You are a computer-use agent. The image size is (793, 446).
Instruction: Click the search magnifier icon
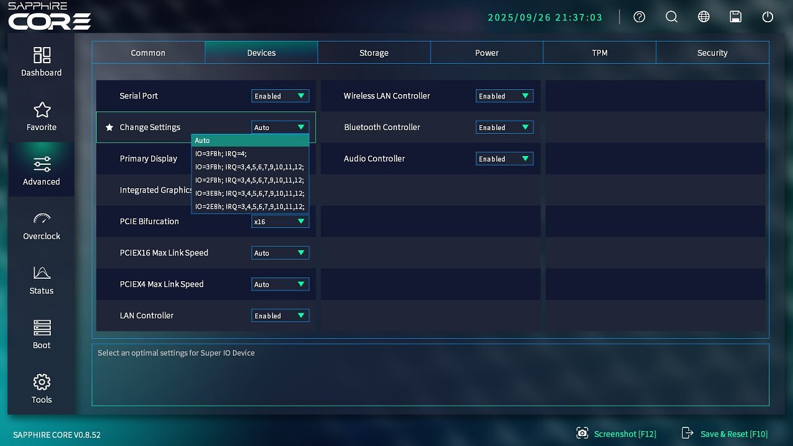(x=672, y=17)
